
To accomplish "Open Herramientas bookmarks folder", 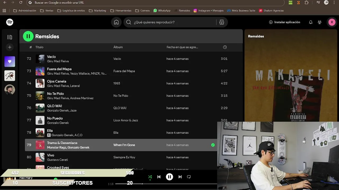I will (121, 11).
